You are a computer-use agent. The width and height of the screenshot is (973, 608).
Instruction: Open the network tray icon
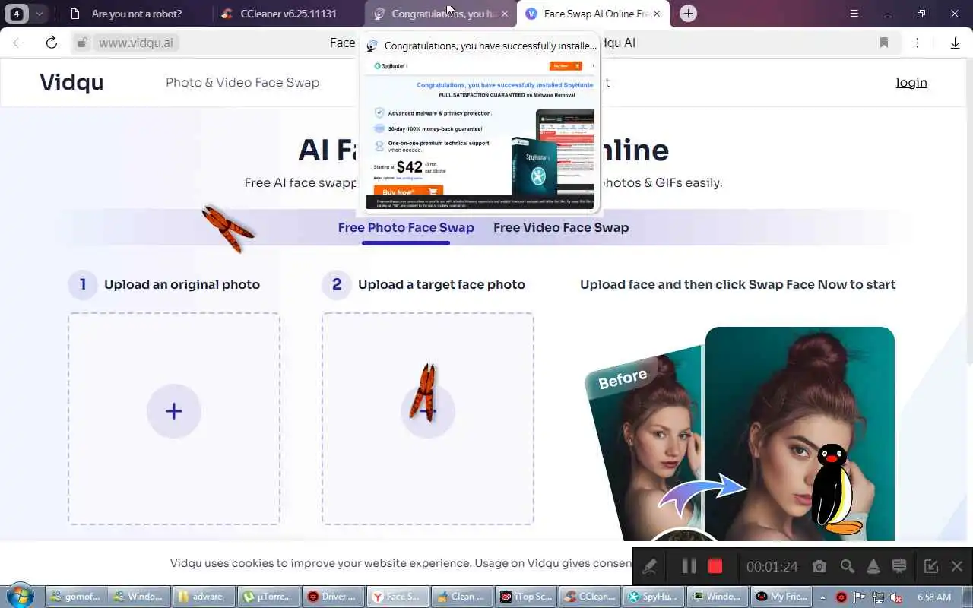pos(878,597)
